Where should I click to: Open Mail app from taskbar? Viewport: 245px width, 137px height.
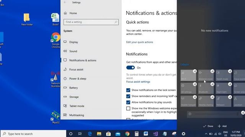coord(118,134)
